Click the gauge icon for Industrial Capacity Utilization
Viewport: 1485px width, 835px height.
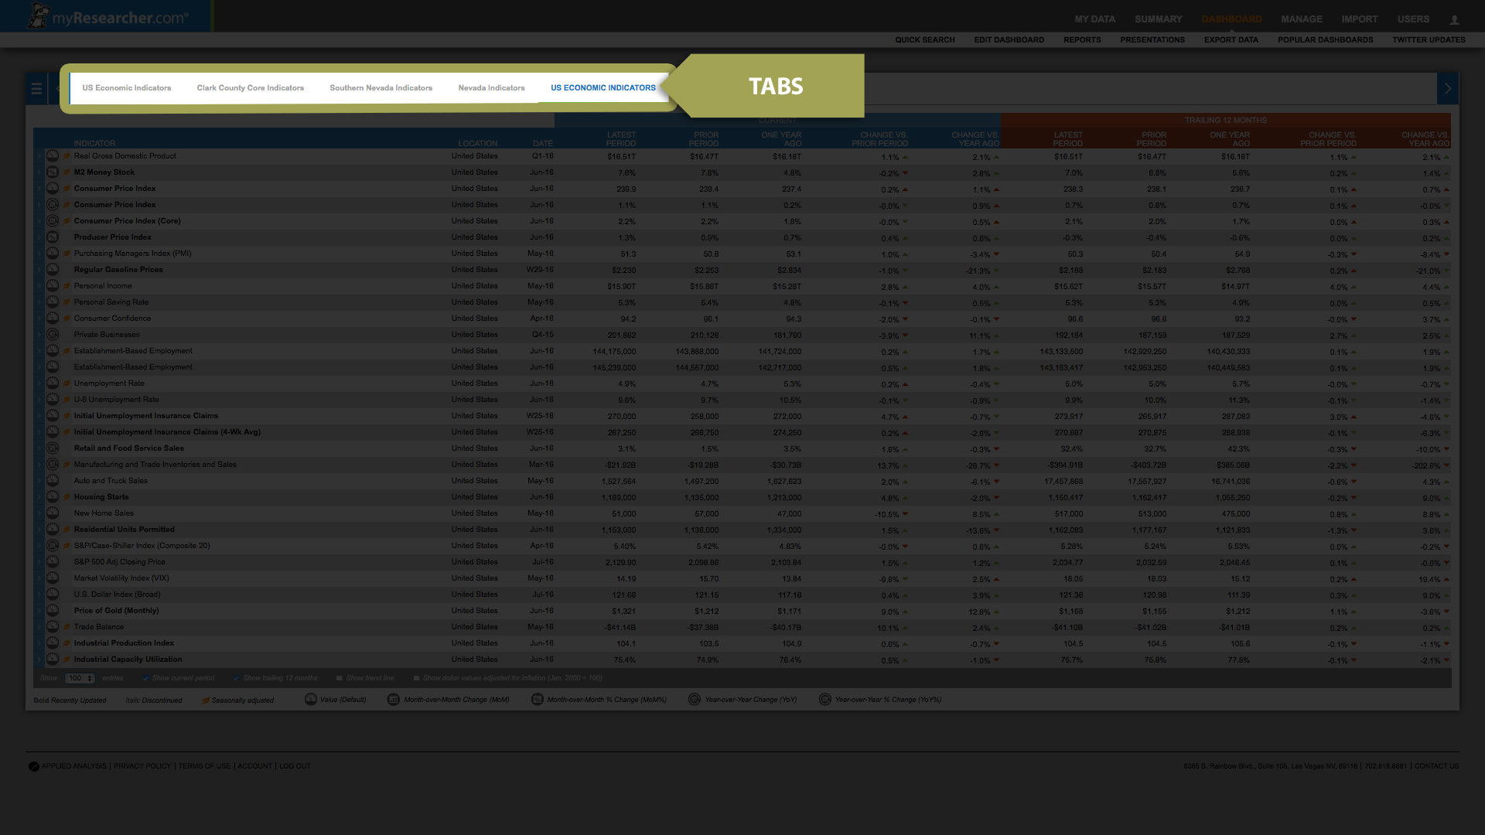53,659
